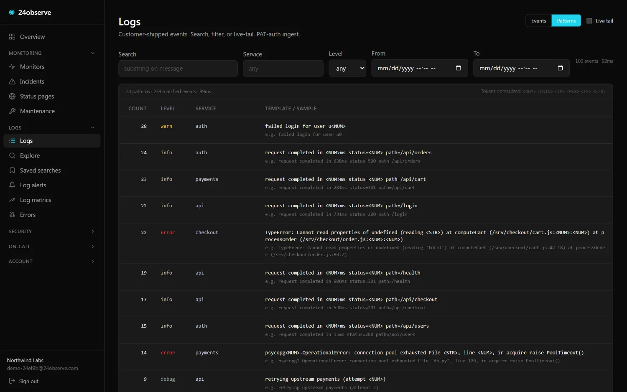The image size is (627, 392).
Task: Select 'failed login for user u<NUM>' pattern
Action: (x=366, y=130)
